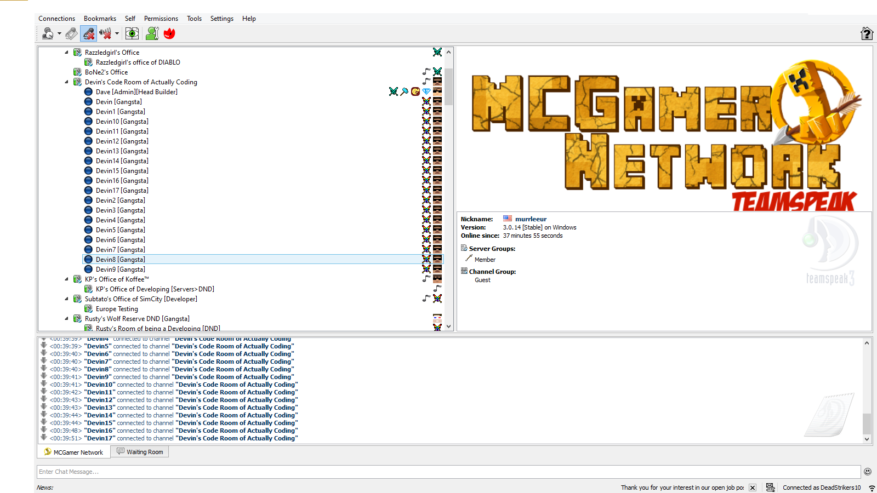
Task: Click the grayed microphone activation toolbar icon
Action: (x=71, y=33)
